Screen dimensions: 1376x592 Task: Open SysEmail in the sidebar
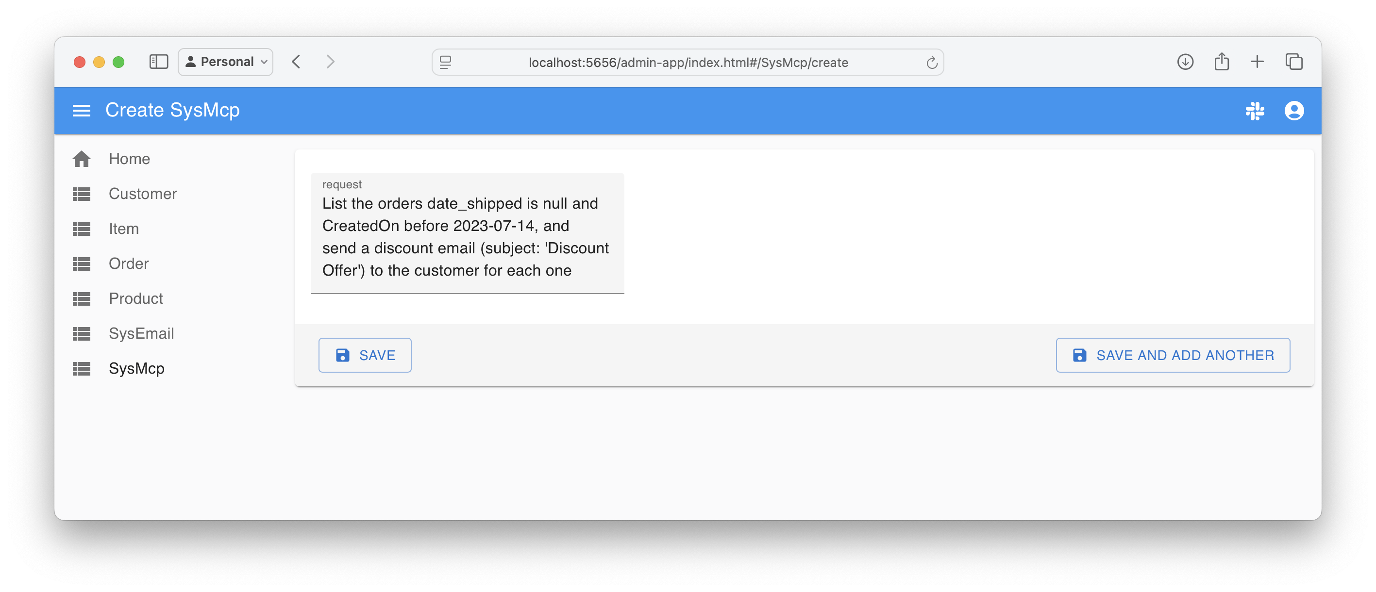click(142, 334)
